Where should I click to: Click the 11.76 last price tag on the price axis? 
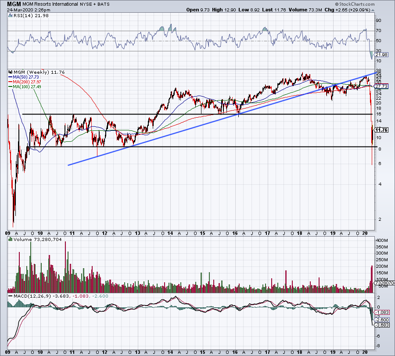click(381, 130)
